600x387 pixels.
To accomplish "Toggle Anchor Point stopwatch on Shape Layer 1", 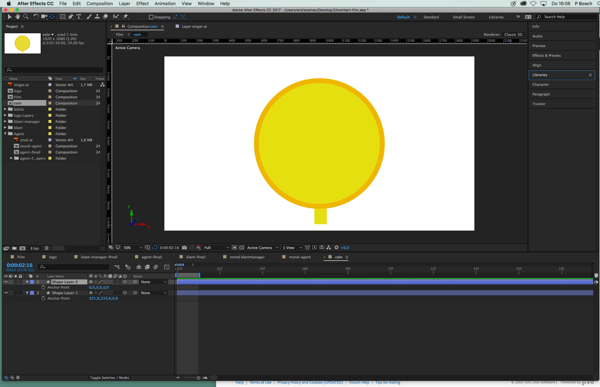I will pos(43,298).
